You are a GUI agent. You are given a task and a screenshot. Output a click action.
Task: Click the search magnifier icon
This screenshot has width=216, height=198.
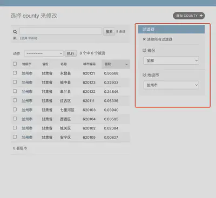(x=15, y=32)
